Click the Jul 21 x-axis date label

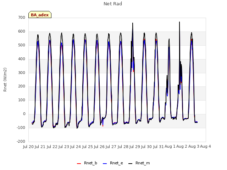point(40,147)
